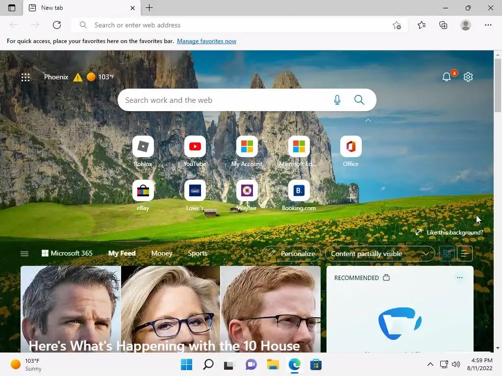The width and height of the screenshot is (502, 376).
Task: Switch feed to grid view
Action: pos(447,254)
